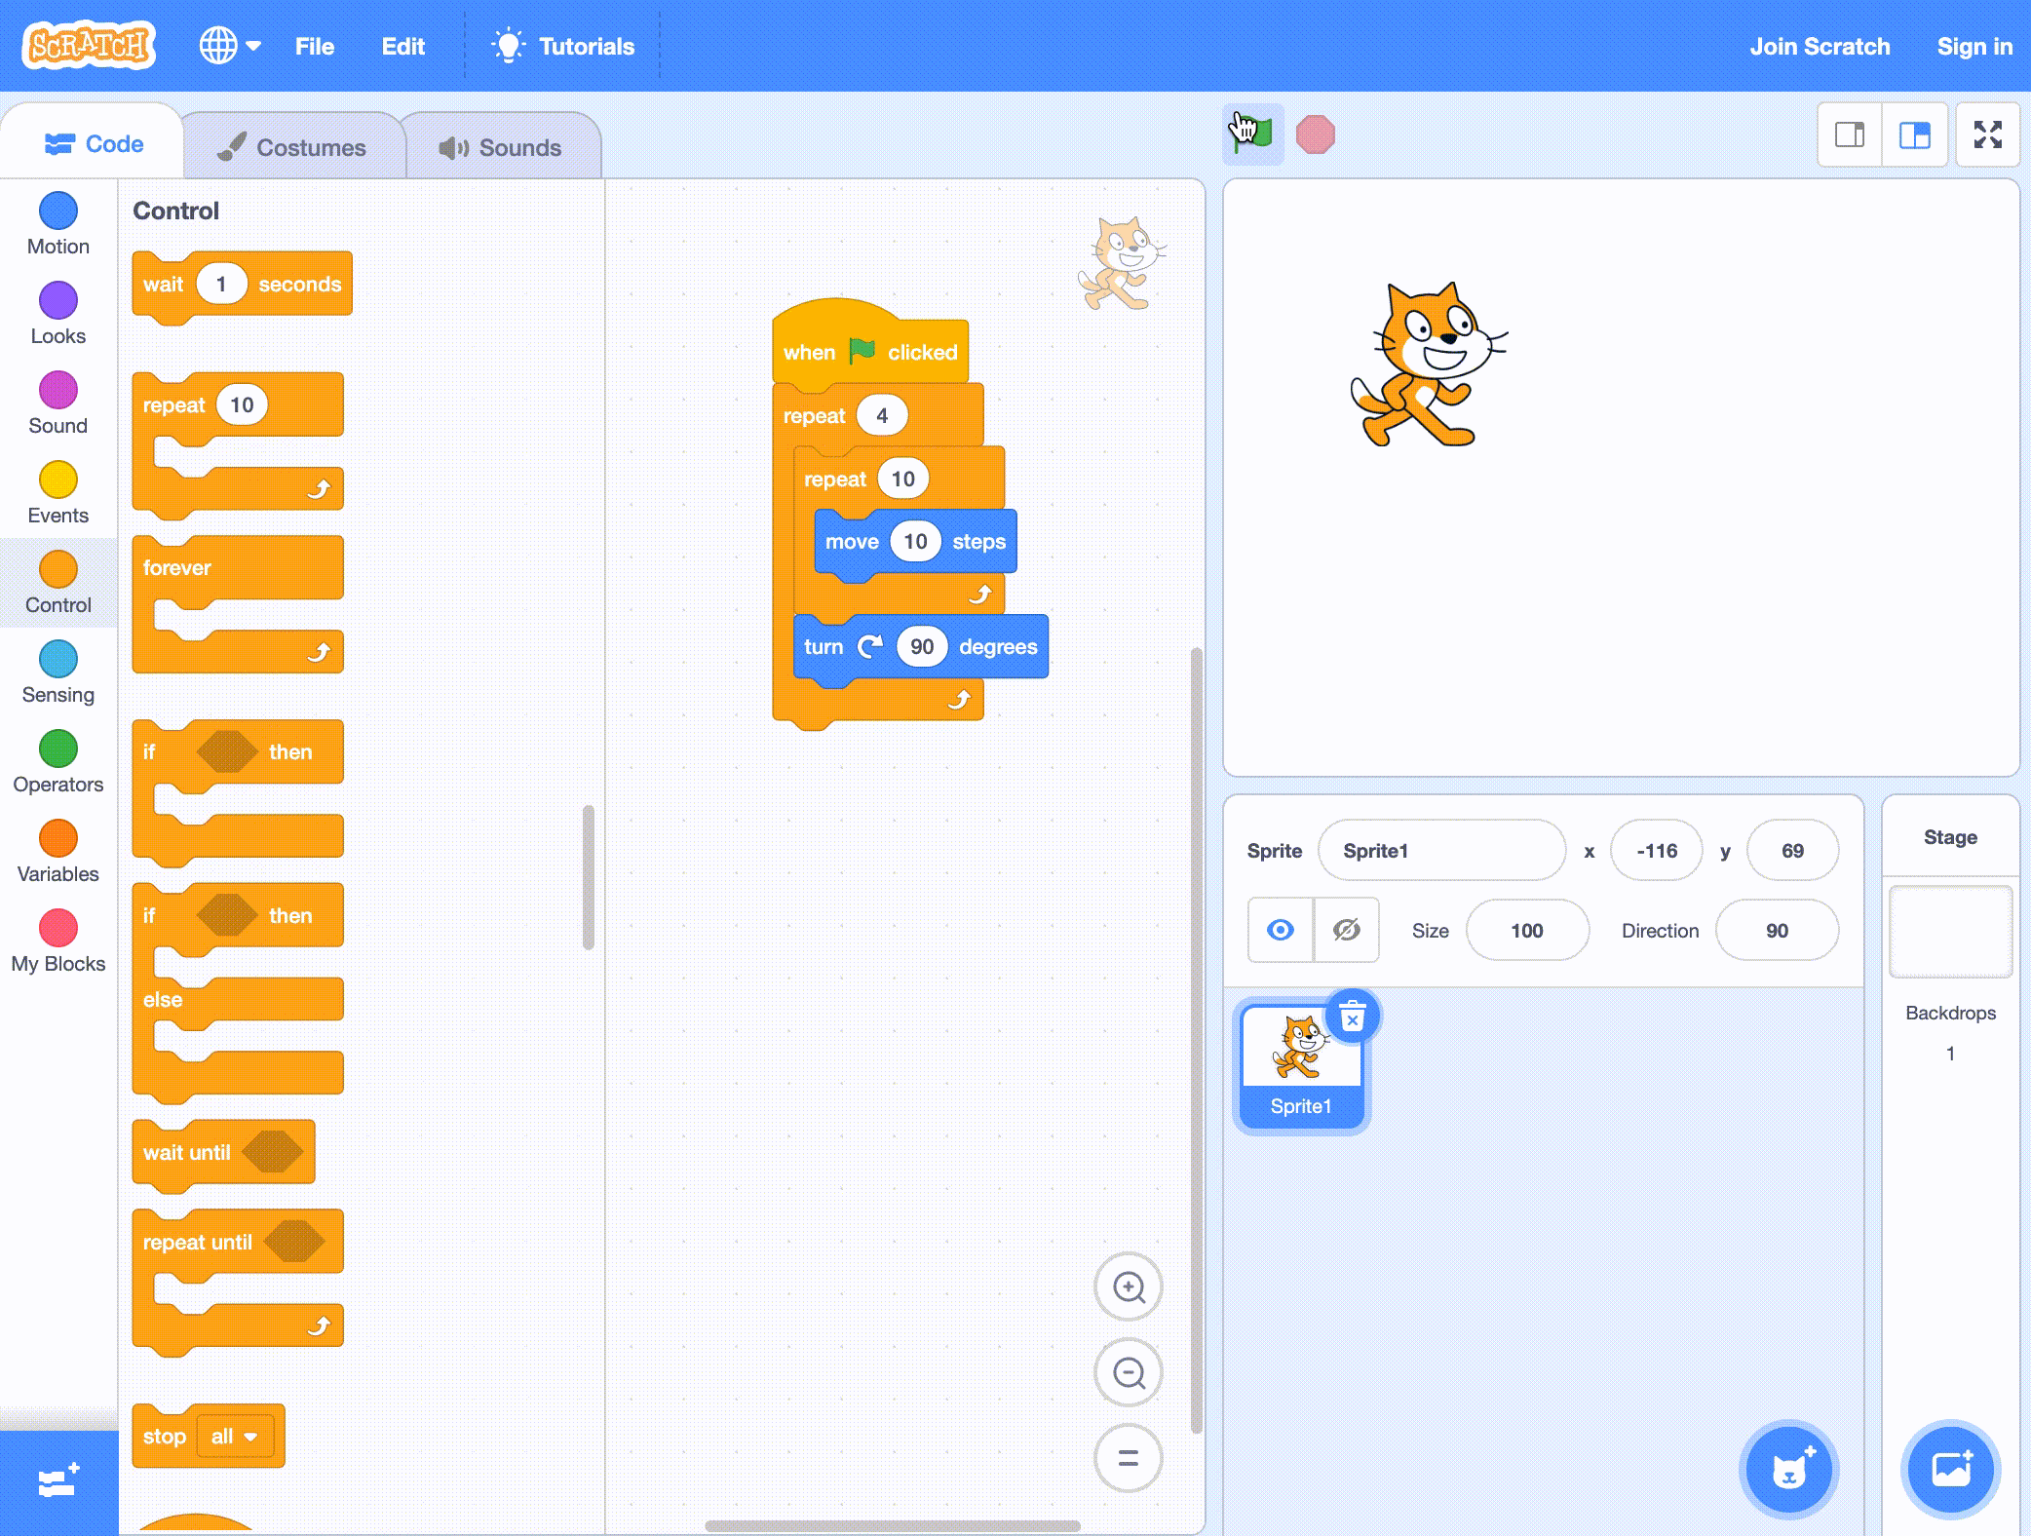Screen dimensions: 2031x1536
Task: Reset workspace zoom with equals icon
Action: pos(1129,1458)
